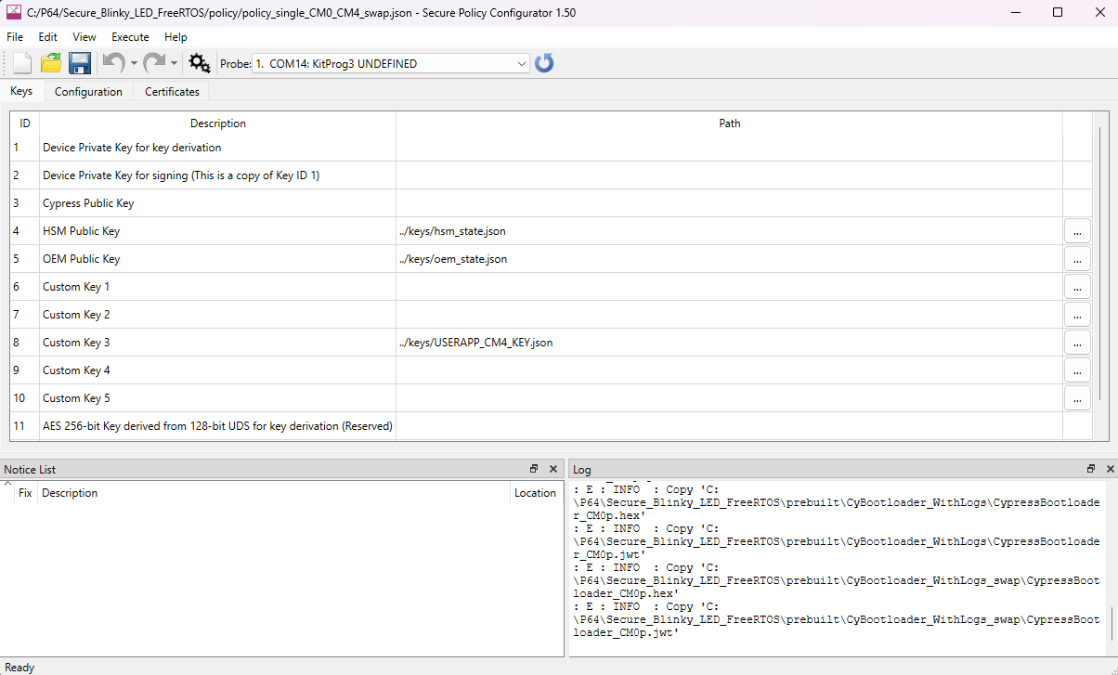Select the Device Private Key for key derivation row
Screen dimensions: 1118x675
552,148
